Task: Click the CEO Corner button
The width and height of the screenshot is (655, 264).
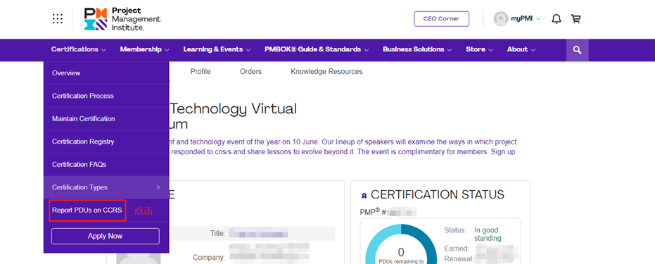Action: 442,19
